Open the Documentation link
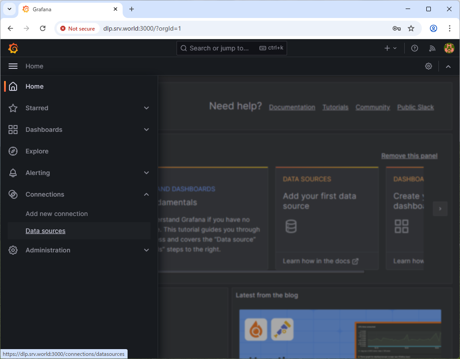 [292, 108]
